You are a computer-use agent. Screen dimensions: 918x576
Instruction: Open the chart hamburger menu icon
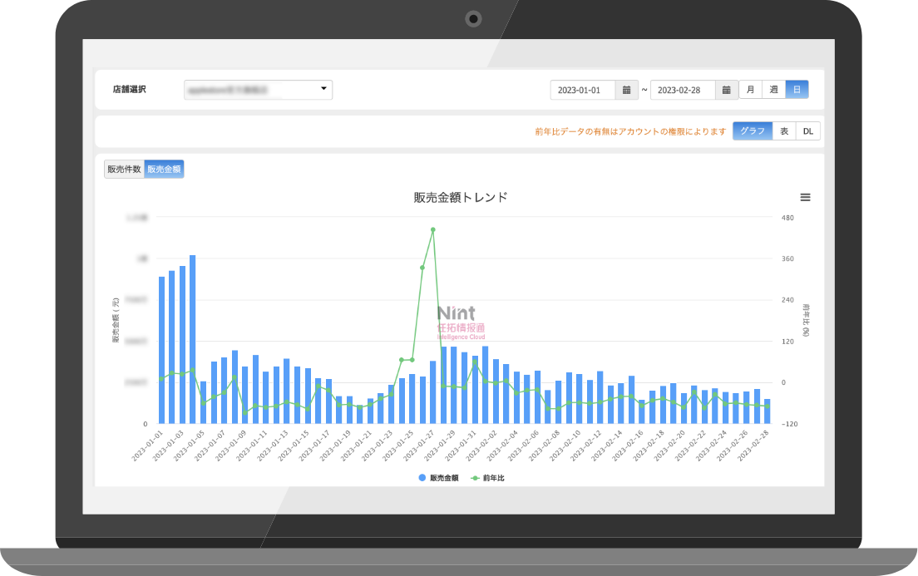(805, 198)
